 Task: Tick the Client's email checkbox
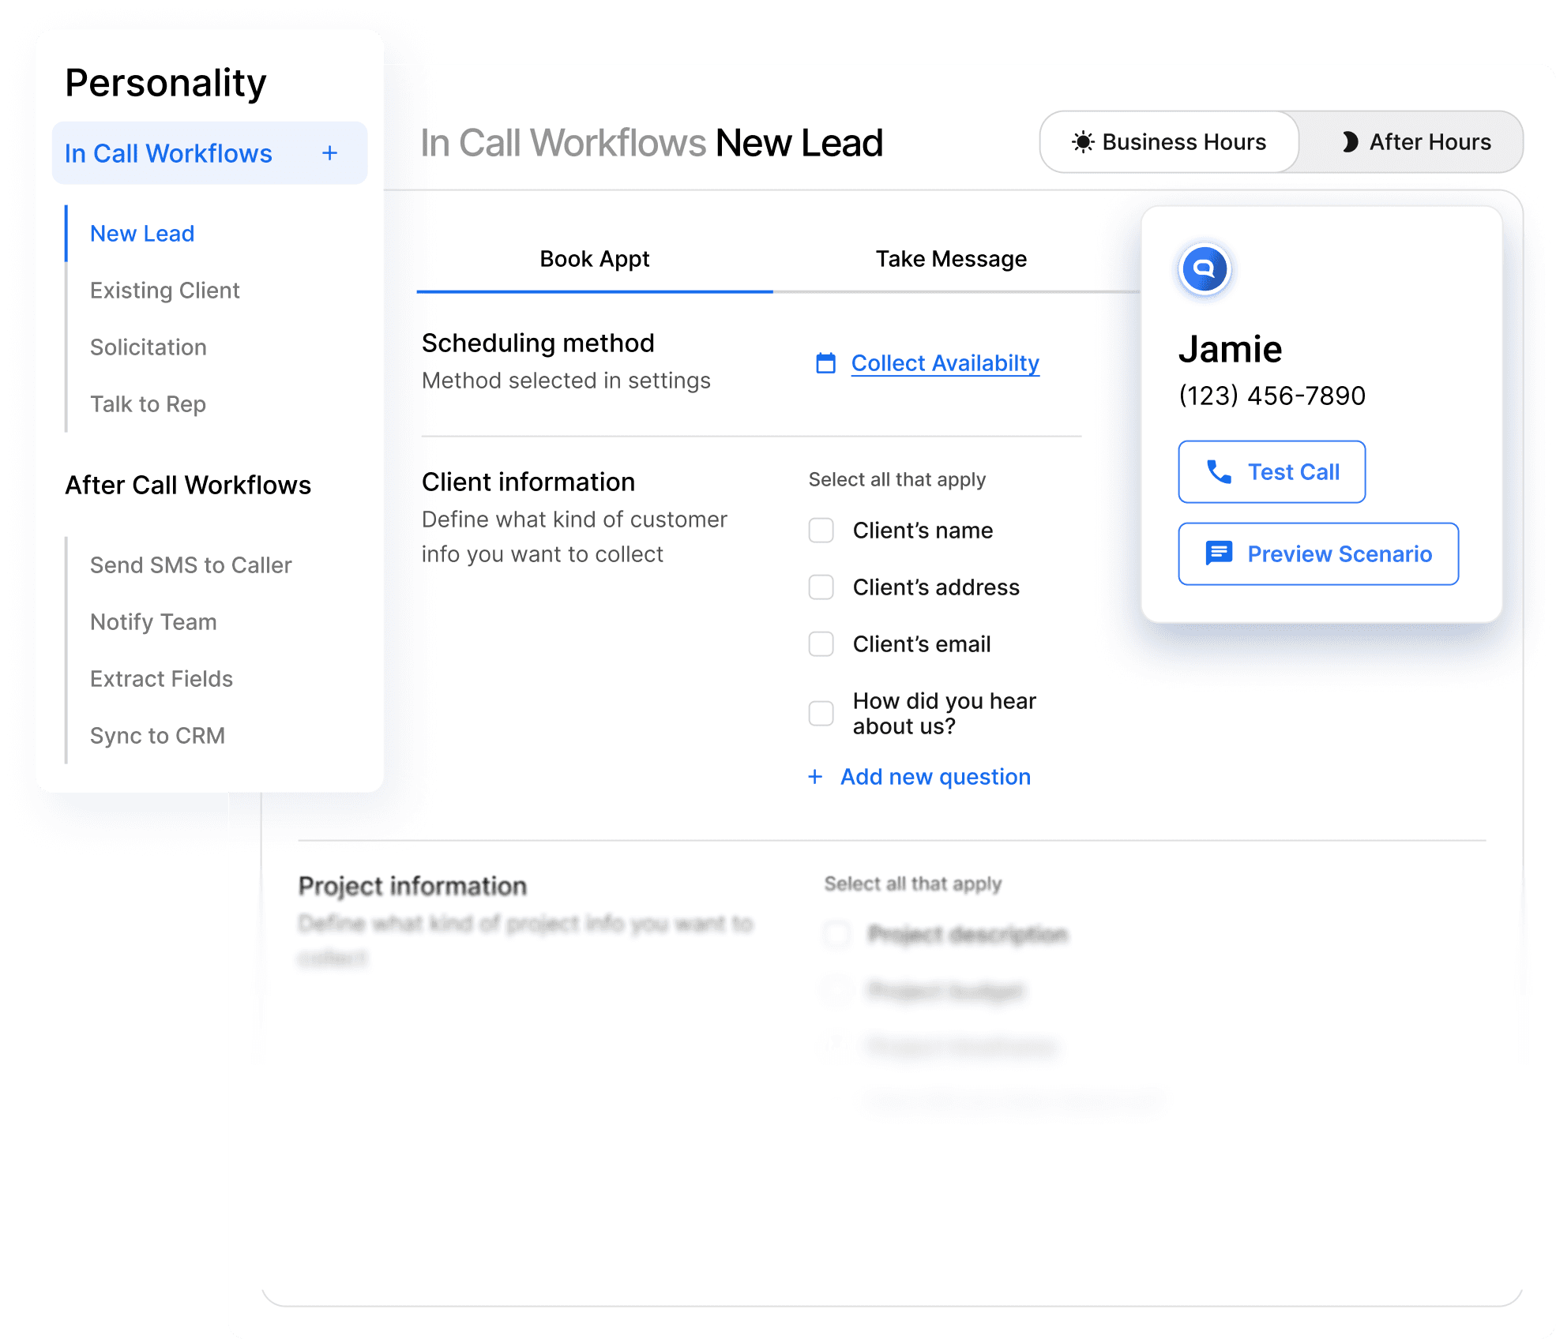821,644
